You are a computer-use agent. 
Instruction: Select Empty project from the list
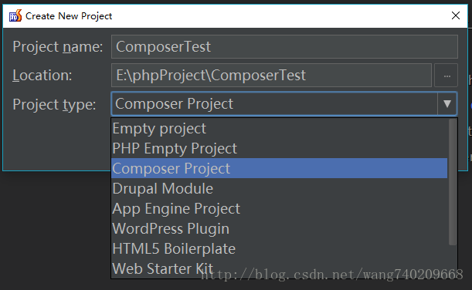pyautogui.click(x=280, y=128)
